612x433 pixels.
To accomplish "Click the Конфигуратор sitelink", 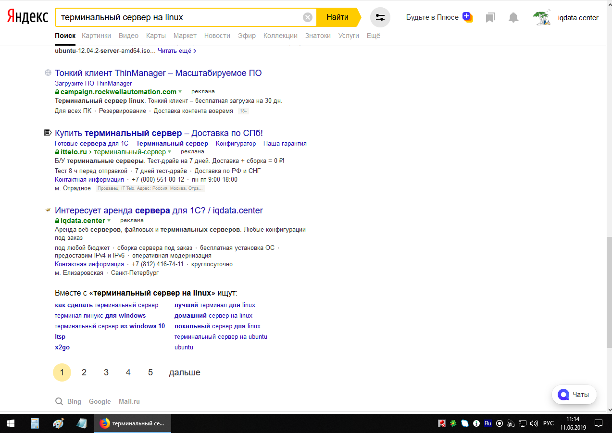I will tap(236, 144).
